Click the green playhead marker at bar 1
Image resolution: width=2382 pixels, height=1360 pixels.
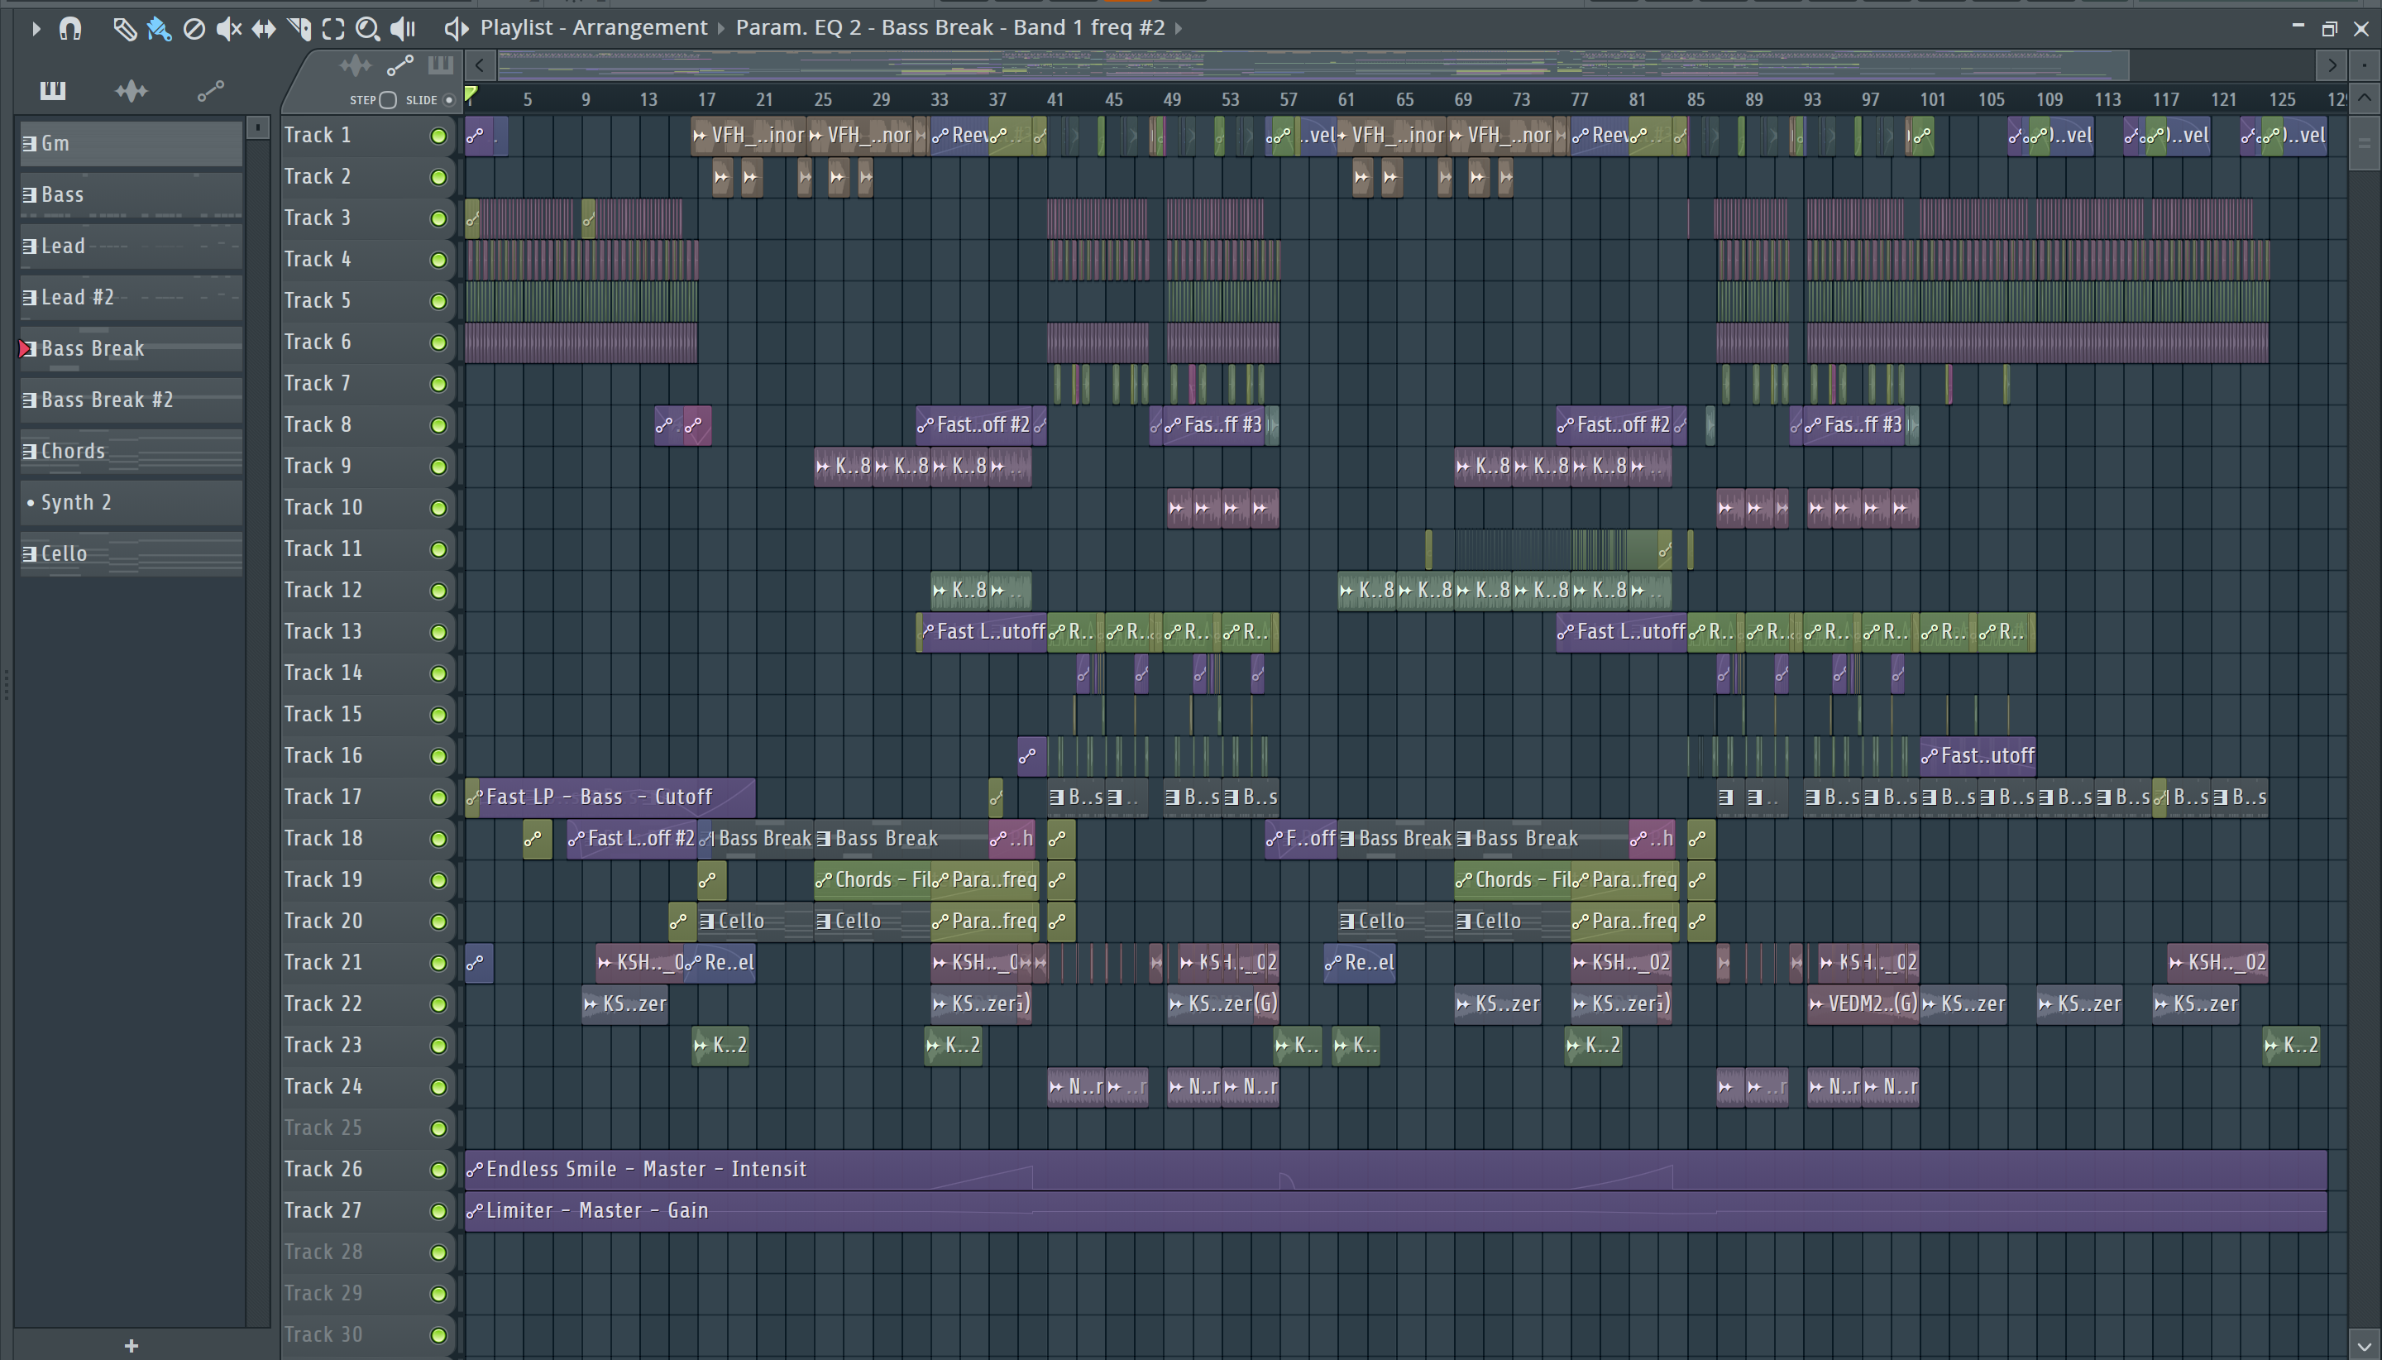click(x=471, y=94)
